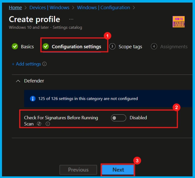
Task: Click "125 of 126 settings" message text
Action: [x=88, y=99]
